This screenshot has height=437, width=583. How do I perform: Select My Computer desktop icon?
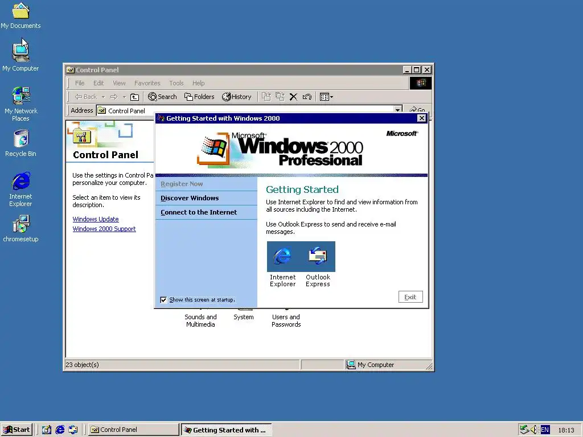(20, 56)
